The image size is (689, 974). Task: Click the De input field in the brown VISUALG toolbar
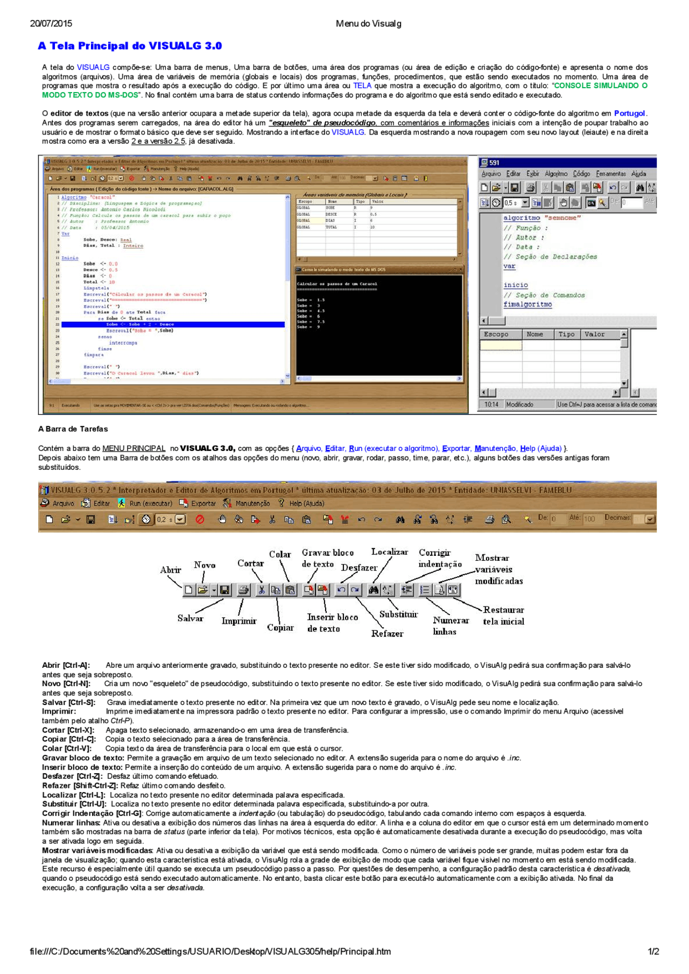point(559,519)
